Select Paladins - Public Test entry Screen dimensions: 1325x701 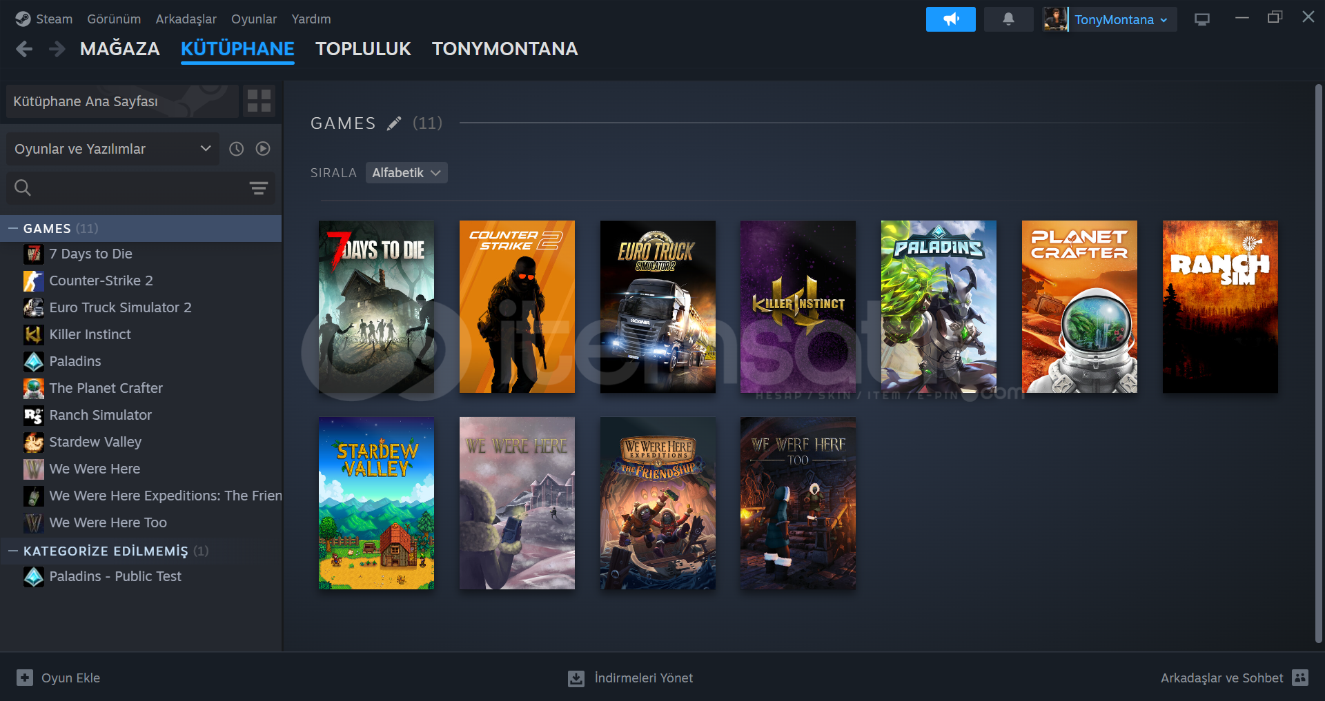point(141,577)
